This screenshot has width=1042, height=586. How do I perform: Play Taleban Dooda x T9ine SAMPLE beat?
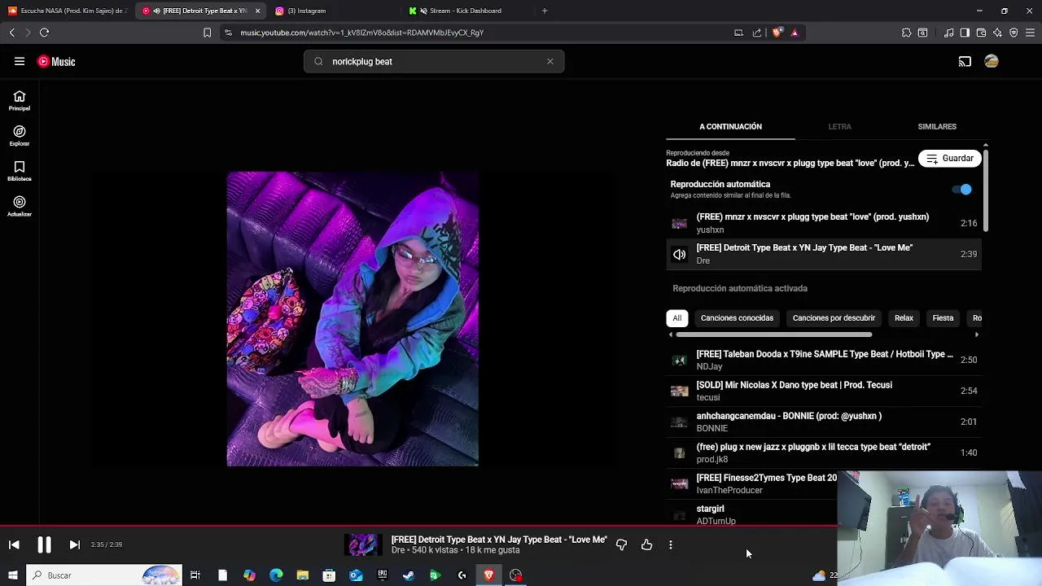[824, 360]
